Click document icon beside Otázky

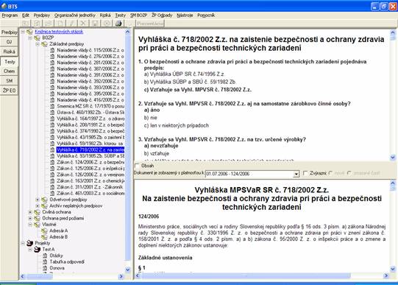click(45, 256)
